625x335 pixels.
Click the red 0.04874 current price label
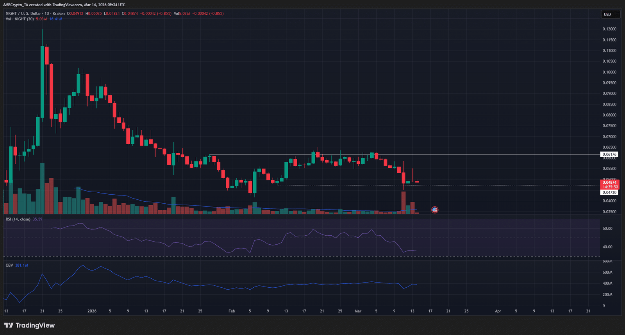[609, 183]
